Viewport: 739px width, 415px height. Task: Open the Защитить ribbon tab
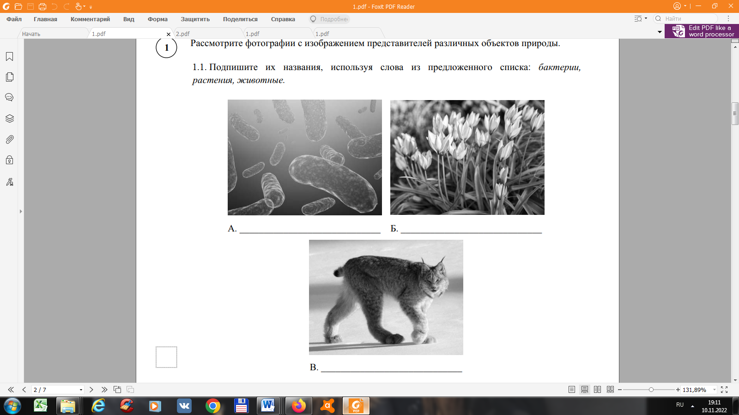[x=195, y=19]
